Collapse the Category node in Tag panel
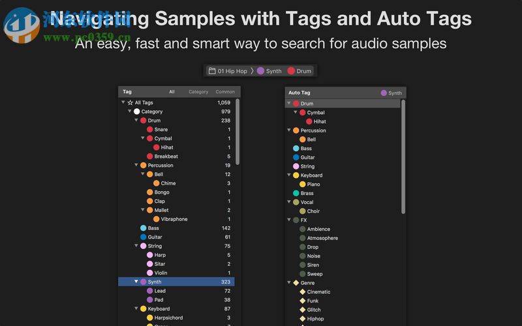The image size is (522, 326). 130,111
